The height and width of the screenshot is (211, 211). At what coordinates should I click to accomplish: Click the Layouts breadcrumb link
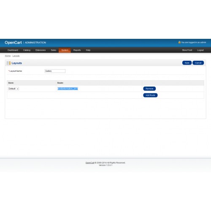[16, 56]
